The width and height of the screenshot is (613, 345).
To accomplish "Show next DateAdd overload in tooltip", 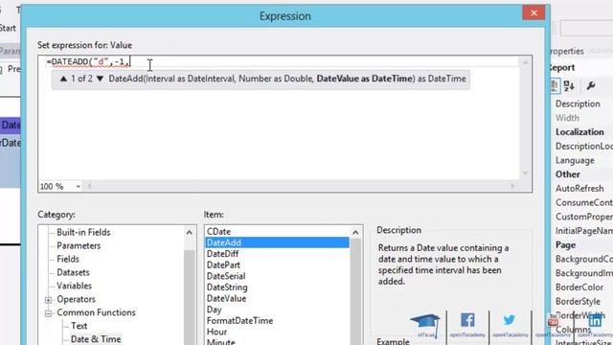I will pos(100,79).
